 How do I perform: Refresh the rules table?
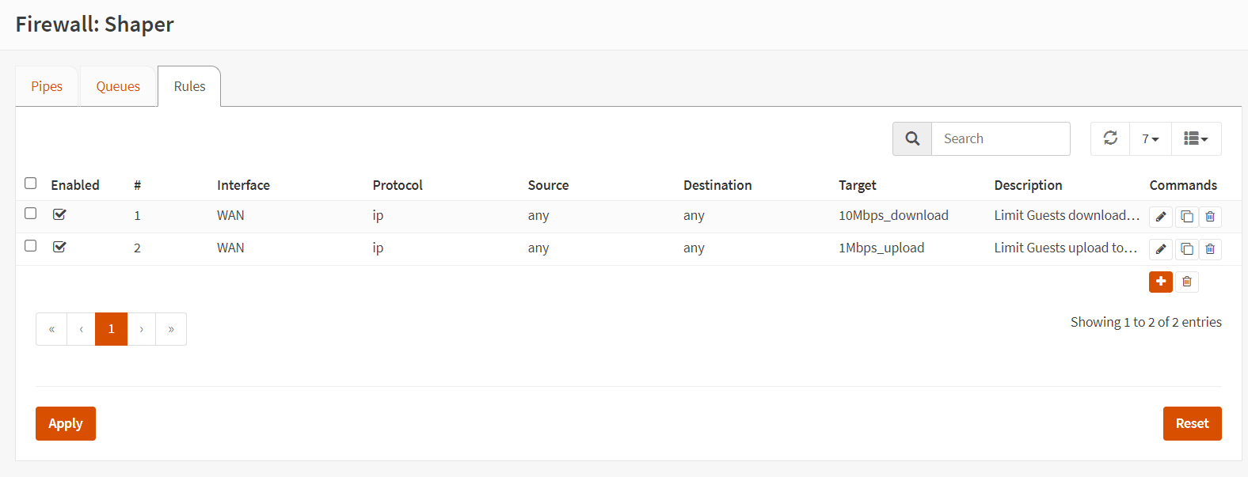point(1110,138)
